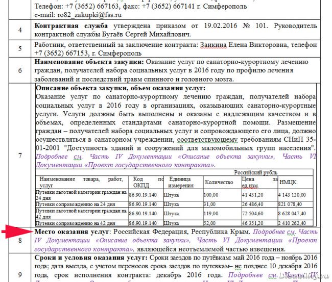332x282 pixels.
Task: Select row number 4 cell
Action: coord(20,30)
